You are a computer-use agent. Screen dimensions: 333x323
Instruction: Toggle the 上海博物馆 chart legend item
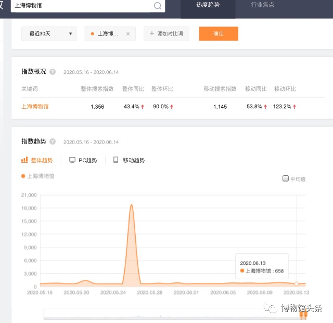tap(38, 176)
